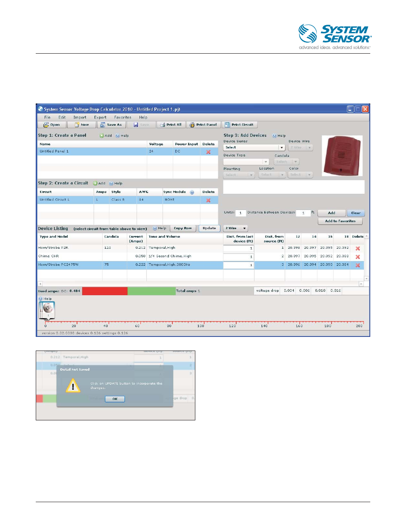Open the Import menu
The width and height of the screenshot is (406, 526).
(80, 118)
